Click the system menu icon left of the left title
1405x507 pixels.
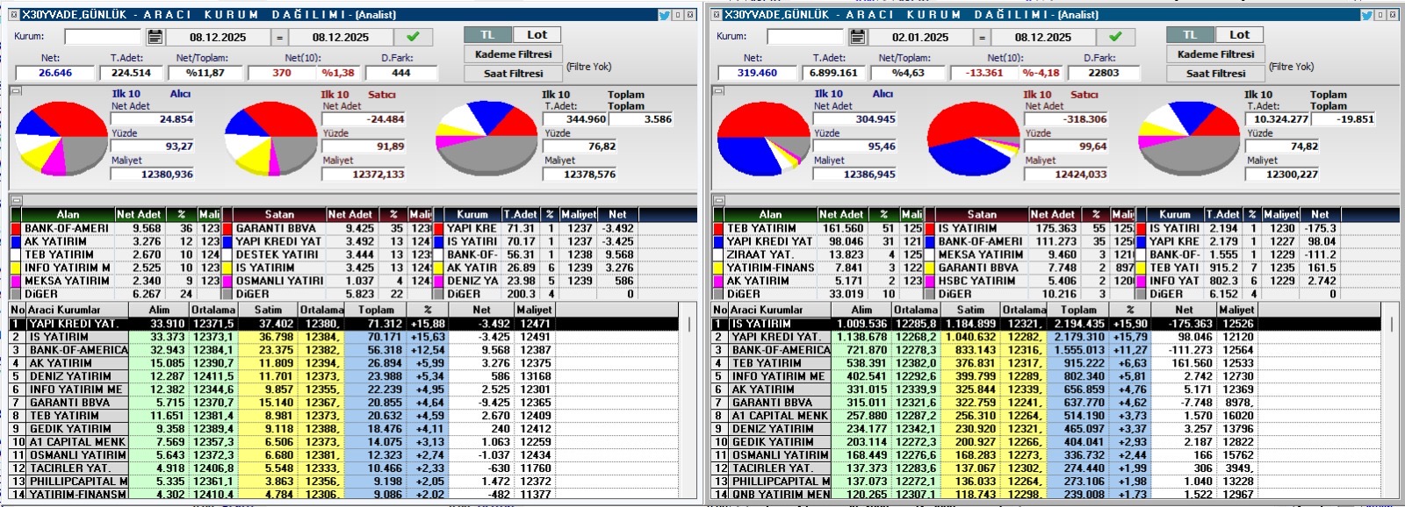point(15,15)
